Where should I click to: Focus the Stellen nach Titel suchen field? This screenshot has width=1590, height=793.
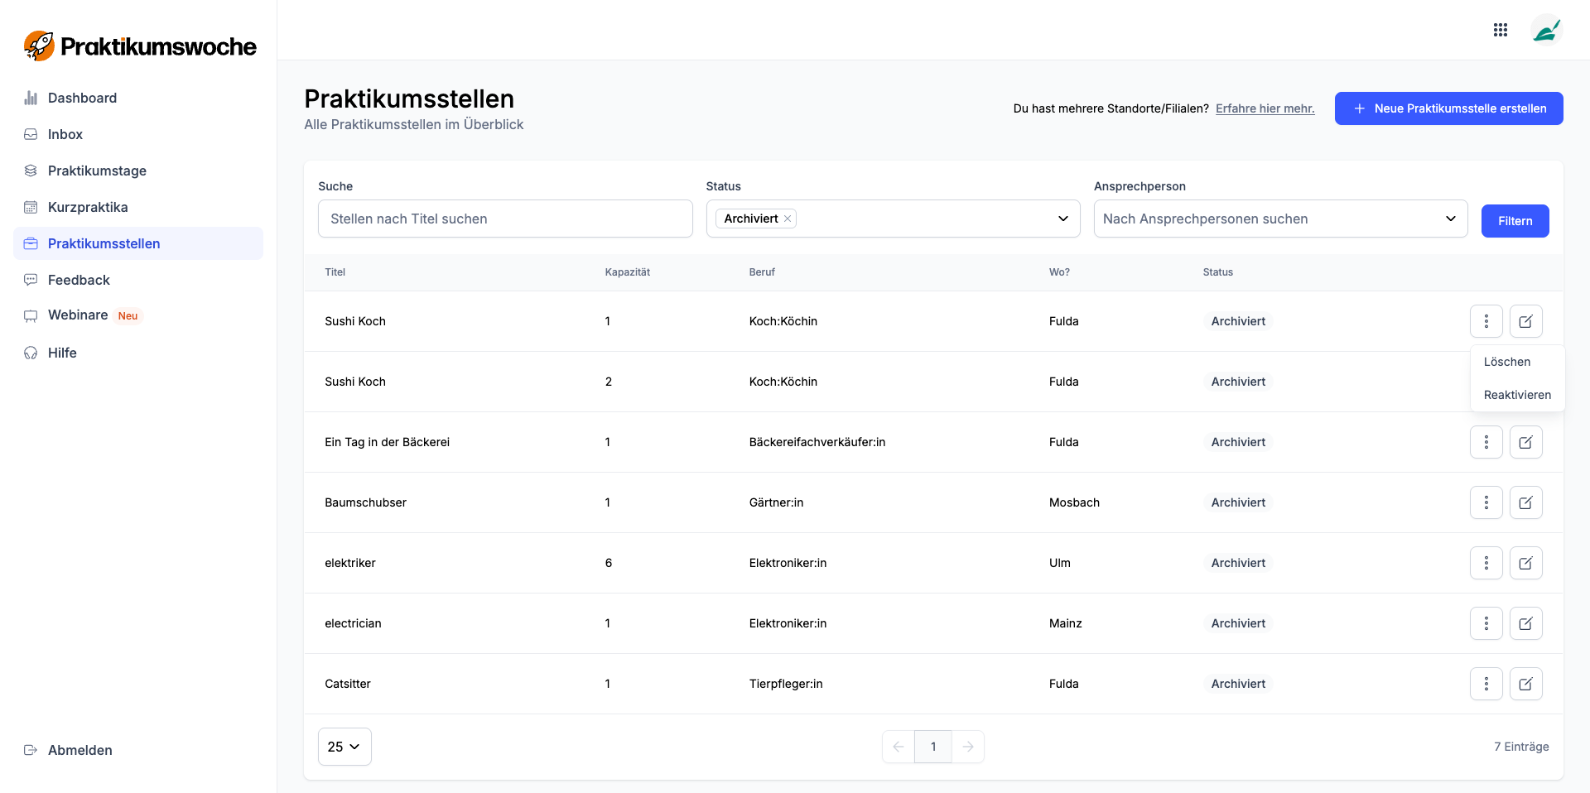click(505, 219)
